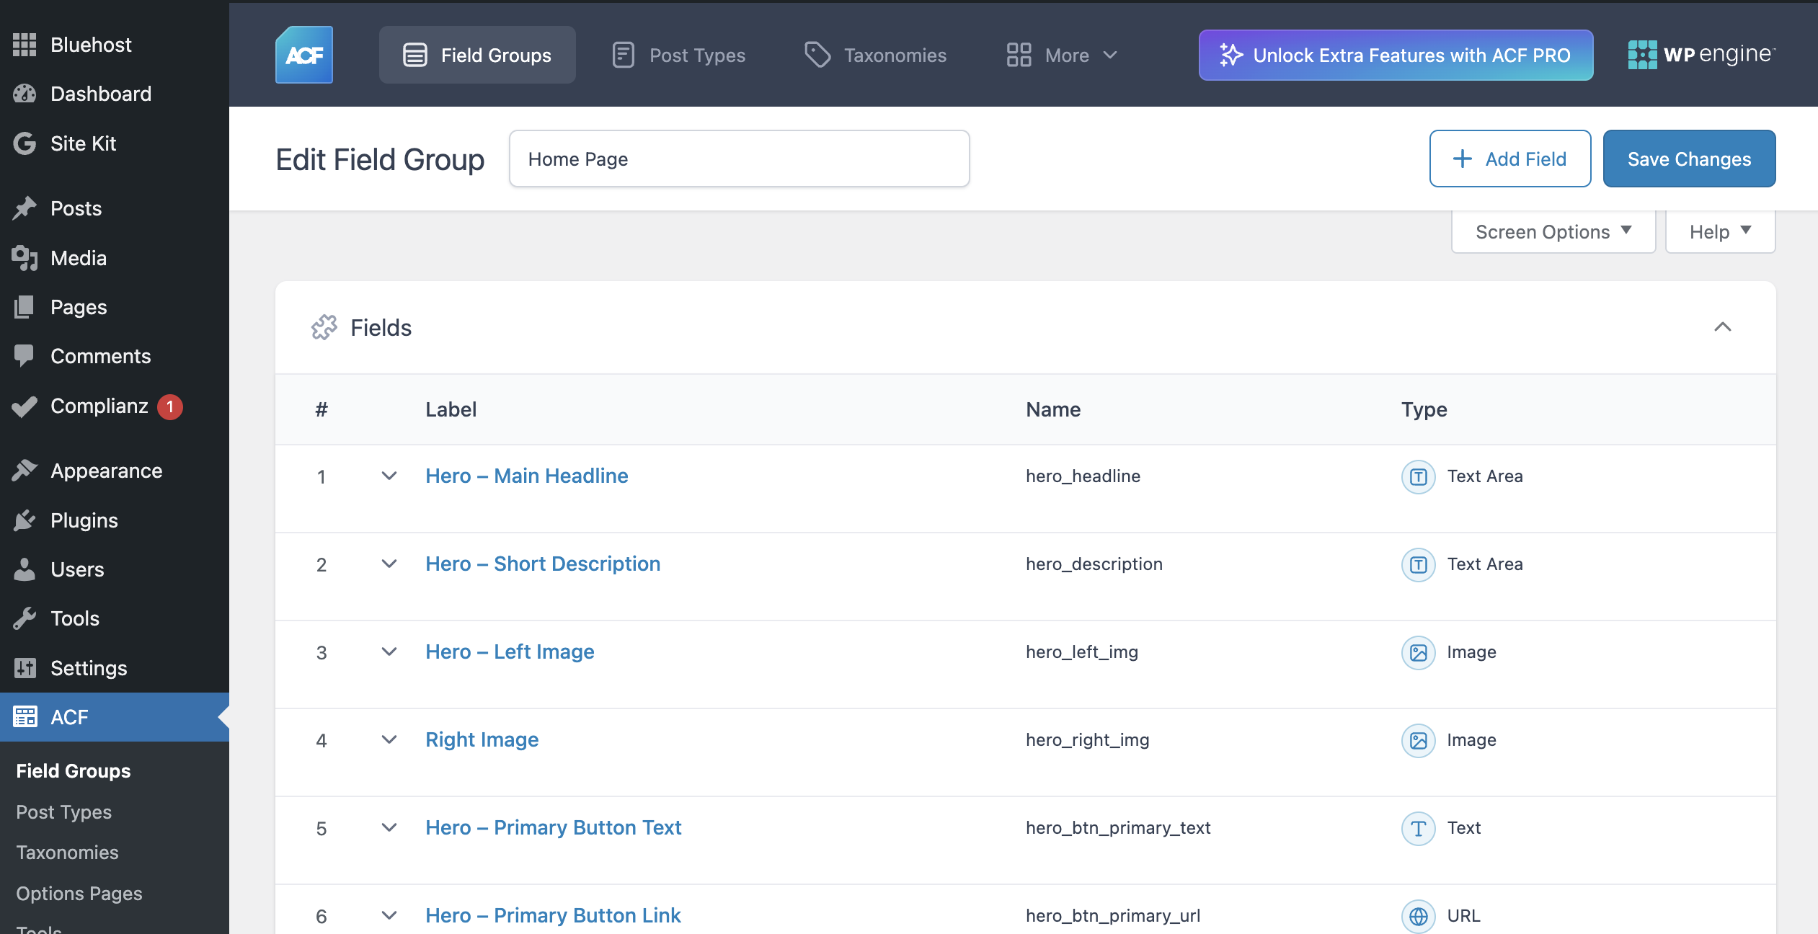Screen dimensions: 1818x934
Task: Click the Text type icon for hero_btn_primary_text
Action: click(x=1418, y=828)
